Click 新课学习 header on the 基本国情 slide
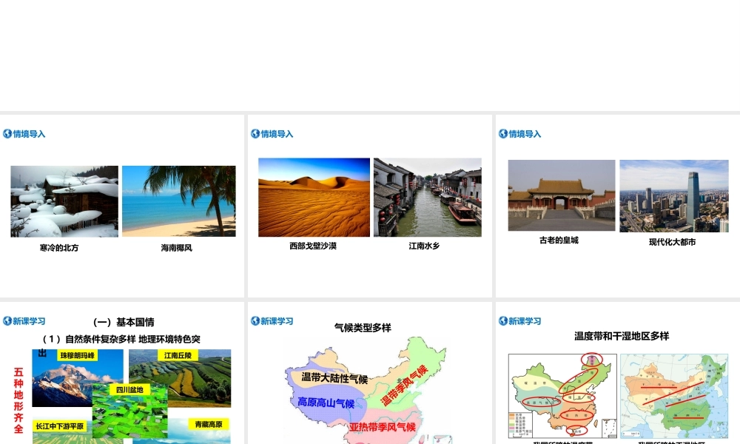 (x=29, y=321)
